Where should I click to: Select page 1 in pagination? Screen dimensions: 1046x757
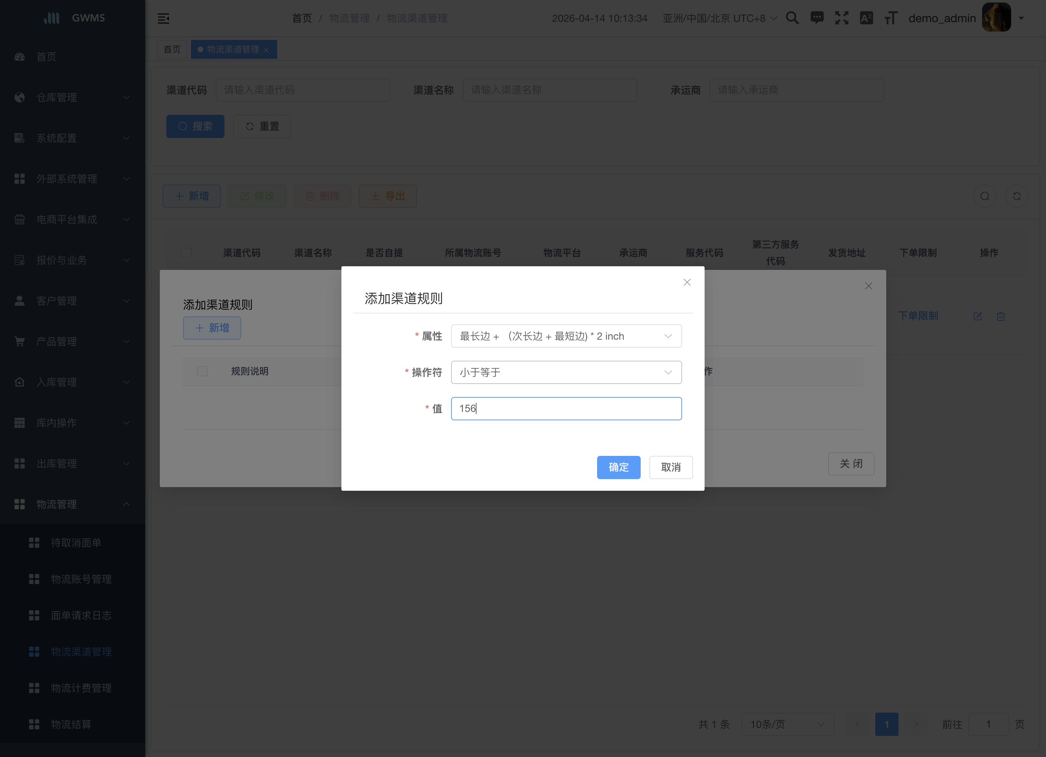pyautogui.click(x=887, y=724)
